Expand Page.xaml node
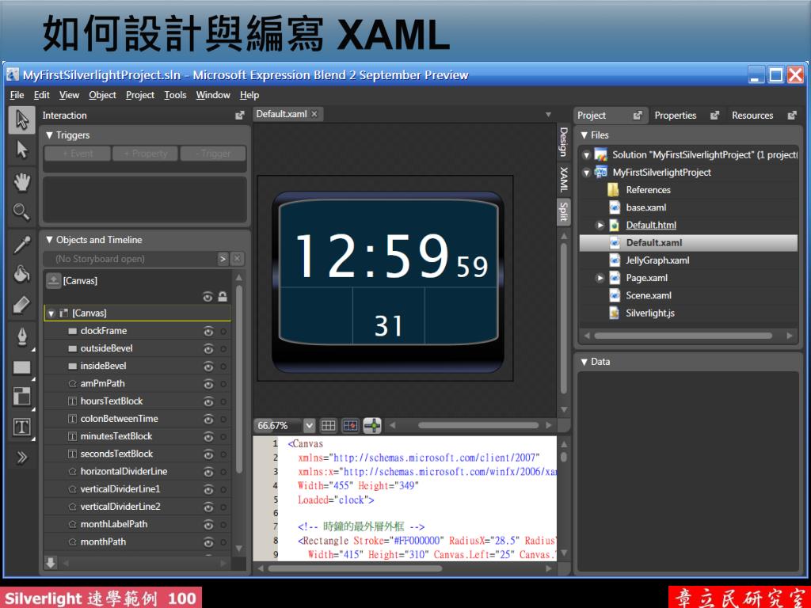Screen dimensions: 811x608 600,278
